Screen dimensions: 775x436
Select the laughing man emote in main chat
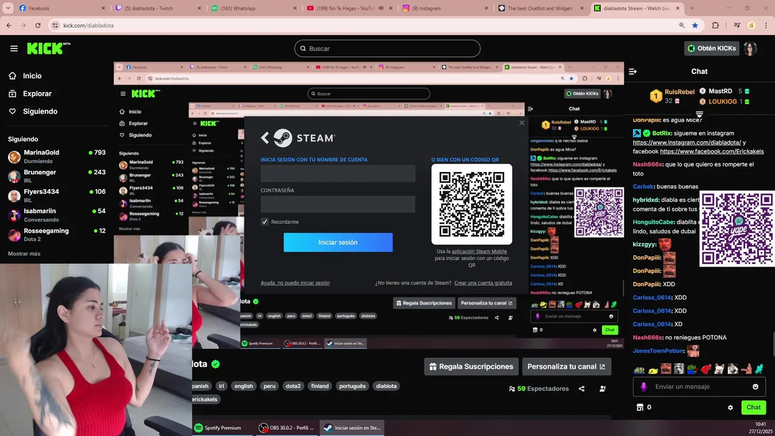click(x=666, y=369)
